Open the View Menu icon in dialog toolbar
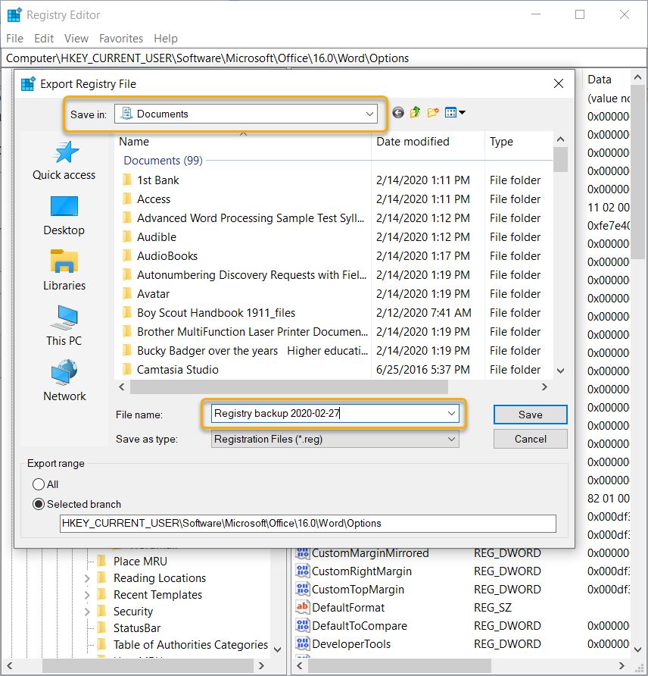The image size is (648, 676). tap(450, 112)
